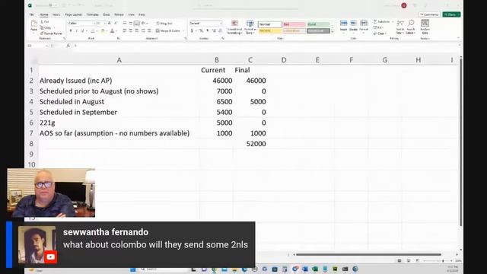Activate the Format Painter tool

(x=51, y=33)
